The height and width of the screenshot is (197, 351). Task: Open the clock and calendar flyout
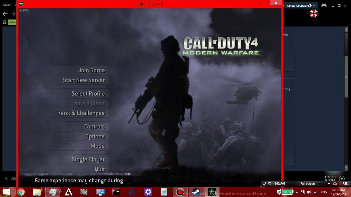click(339, 192)
